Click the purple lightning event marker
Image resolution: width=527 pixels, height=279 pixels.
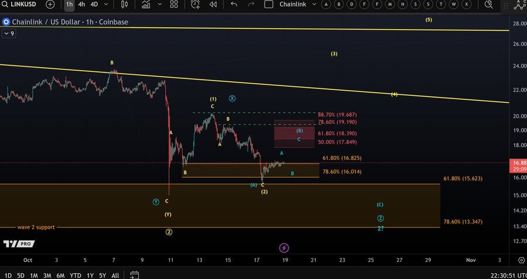pos(284,248)
